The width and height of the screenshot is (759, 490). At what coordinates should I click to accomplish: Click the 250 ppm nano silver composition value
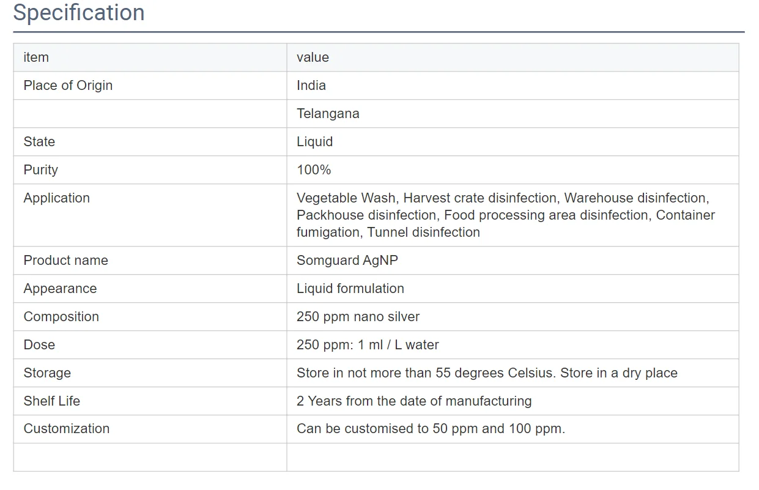tap(358, 316)
